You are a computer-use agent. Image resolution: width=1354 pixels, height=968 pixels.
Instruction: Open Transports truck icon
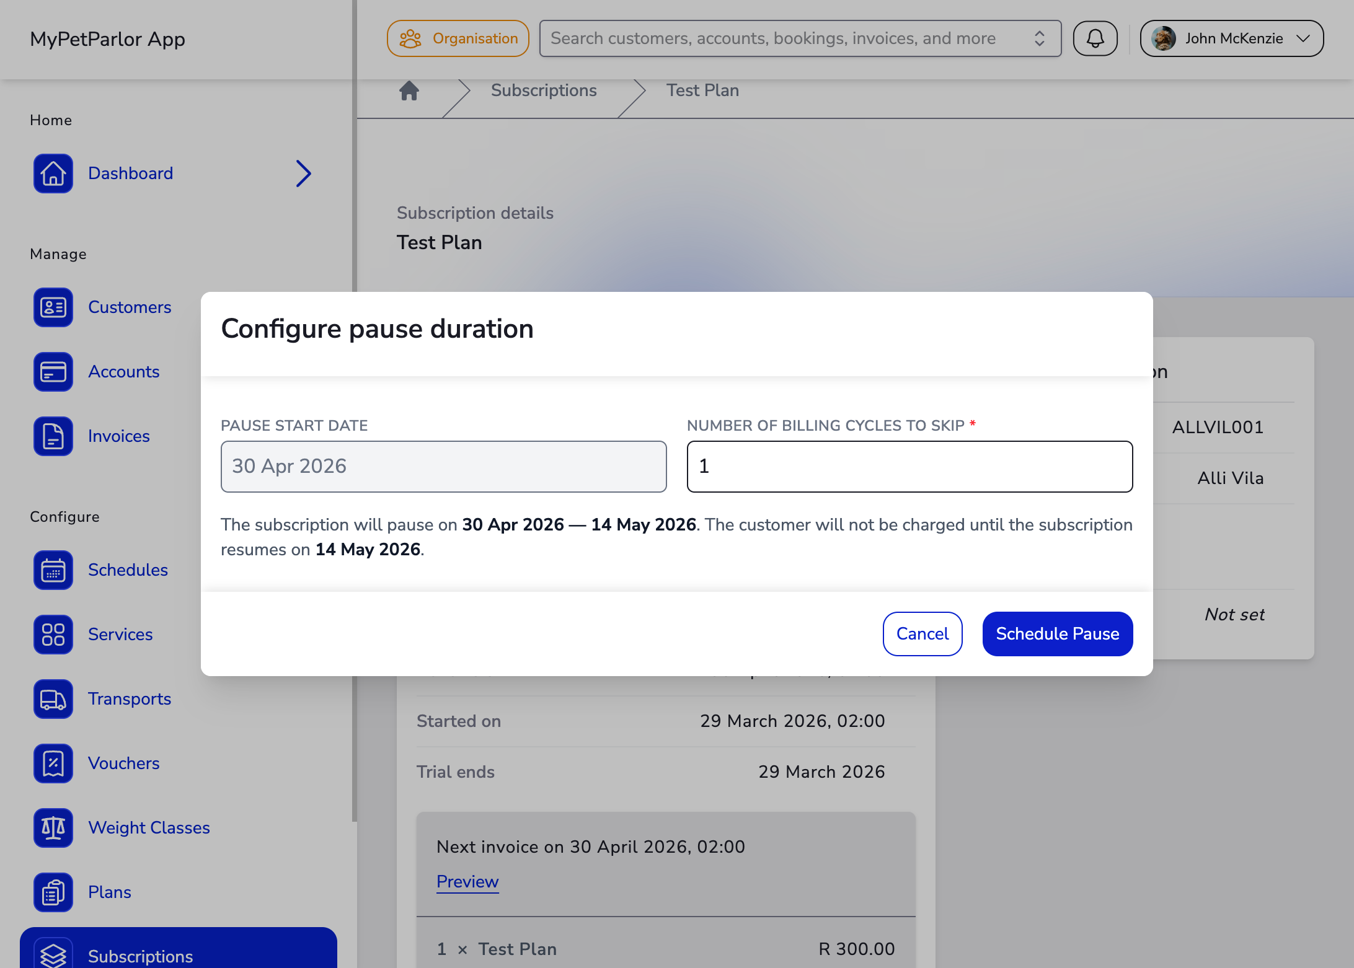tap(53, 699)
